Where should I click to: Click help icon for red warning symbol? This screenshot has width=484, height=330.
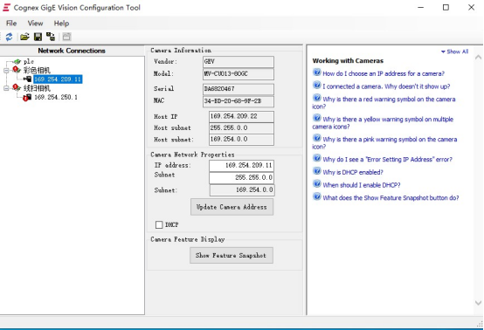317,98
